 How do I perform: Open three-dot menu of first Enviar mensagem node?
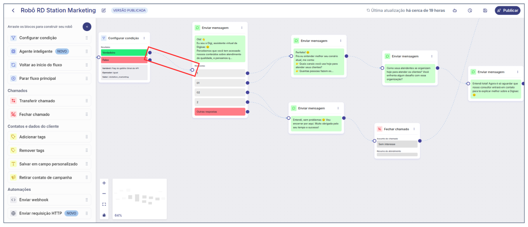tap(242, 28)
